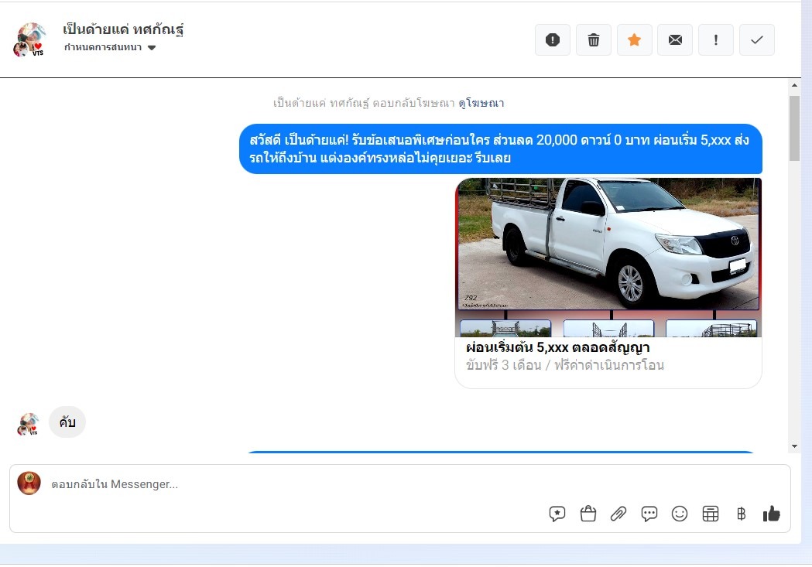
Task: Open the ad via the blue link
Action: [481, 103]
